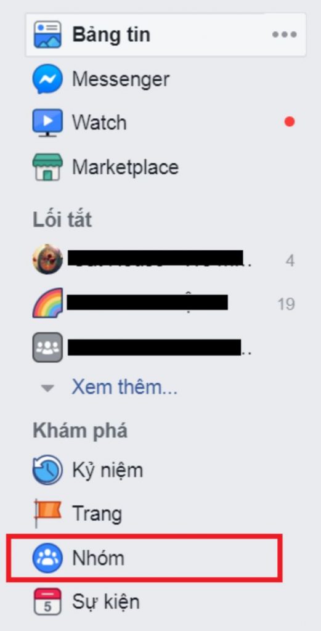The width and height of the screenshot is (321, 631).
Task: Click the gray group icon shortcut
Action: 47,347
